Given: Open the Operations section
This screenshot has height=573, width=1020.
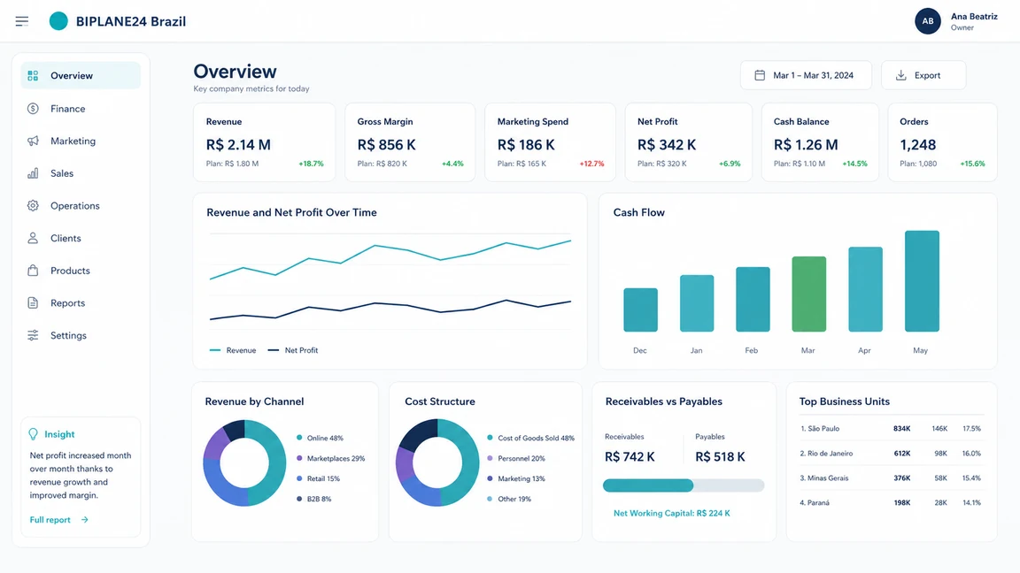Looking at the screenshot, I should tap(81, 206).
